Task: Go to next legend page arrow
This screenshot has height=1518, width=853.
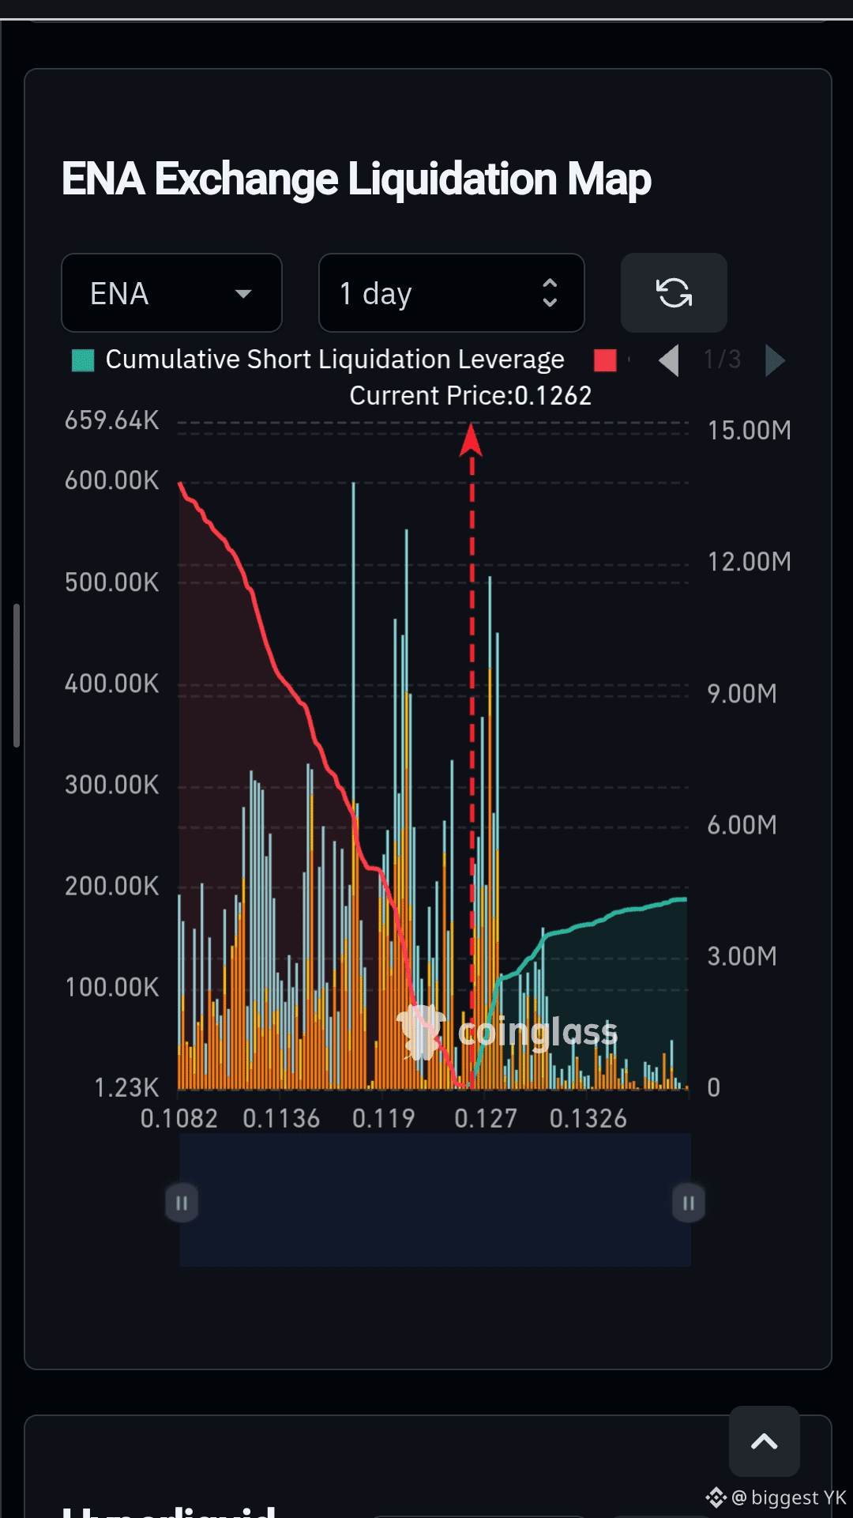Action: click(776, 360)
